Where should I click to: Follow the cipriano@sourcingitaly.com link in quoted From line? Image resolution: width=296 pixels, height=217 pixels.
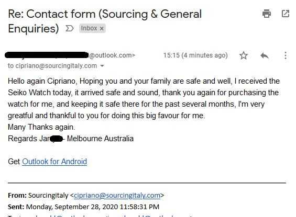117,196
